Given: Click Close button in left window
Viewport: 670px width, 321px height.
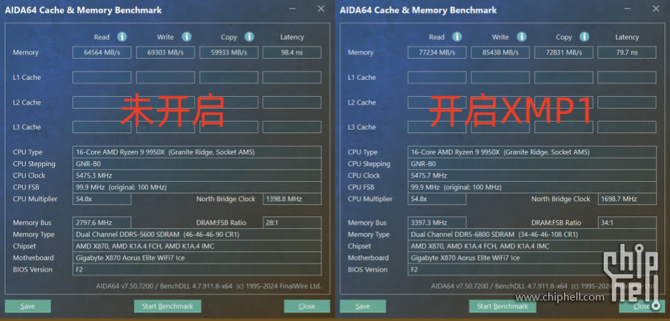Looking at the screenshot, I should pyautogui.click(x=307, y=306).
